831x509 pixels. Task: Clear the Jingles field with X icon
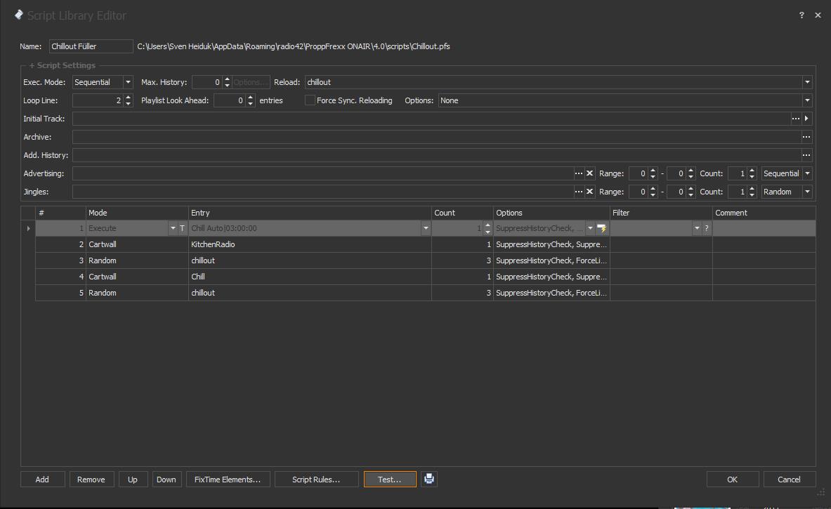coord(589,192)
